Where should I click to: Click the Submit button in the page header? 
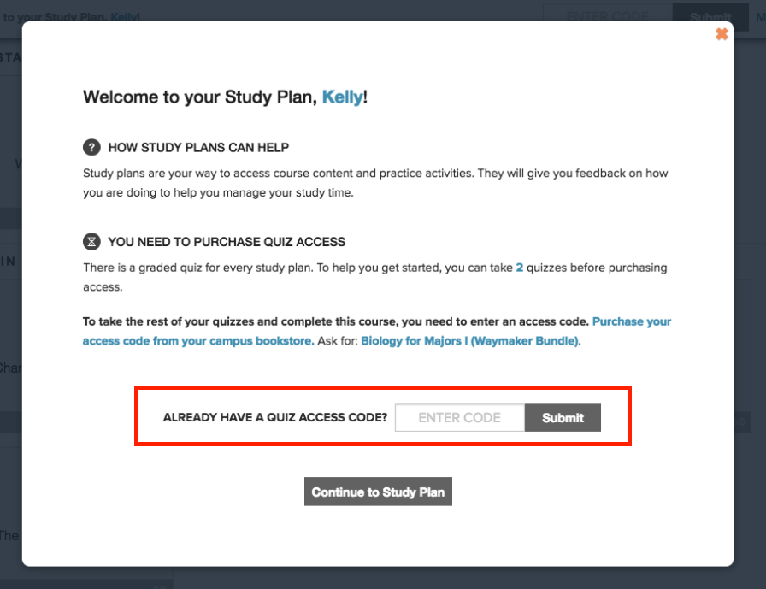[x=709, y=15]
